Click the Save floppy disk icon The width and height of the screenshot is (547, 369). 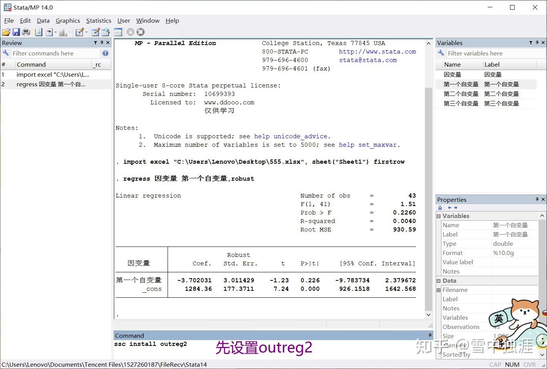16,32
